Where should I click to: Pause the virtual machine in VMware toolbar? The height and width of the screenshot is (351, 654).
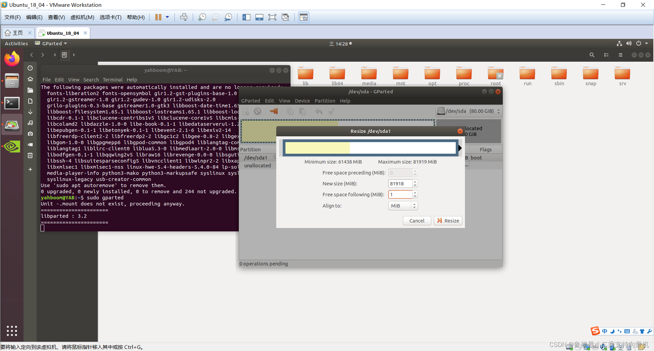[x=158, y=17]
